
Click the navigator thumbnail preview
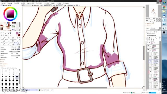point(153,11)
